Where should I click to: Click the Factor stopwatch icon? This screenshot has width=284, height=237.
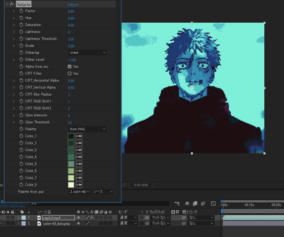[x=21, y=11]
